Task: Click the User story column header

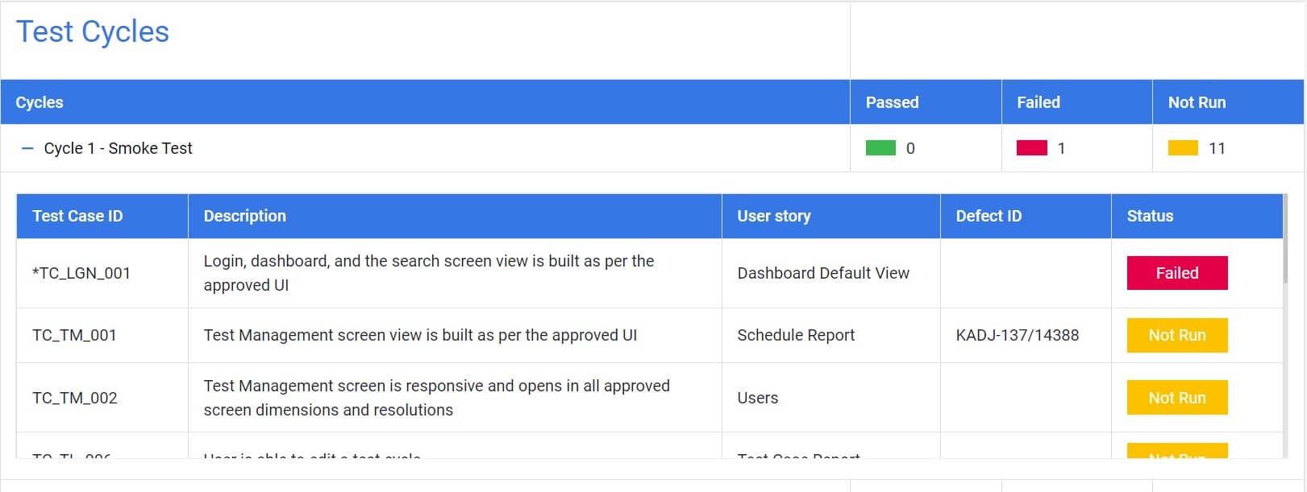Action: 773,216
